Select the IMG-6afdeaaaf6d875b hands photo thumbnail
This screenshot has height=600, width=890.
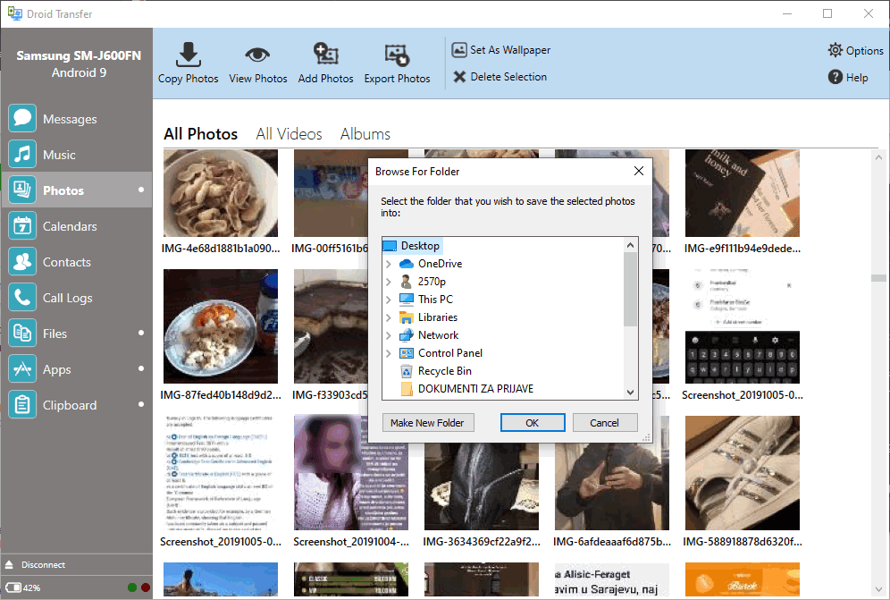coord(612,486)
